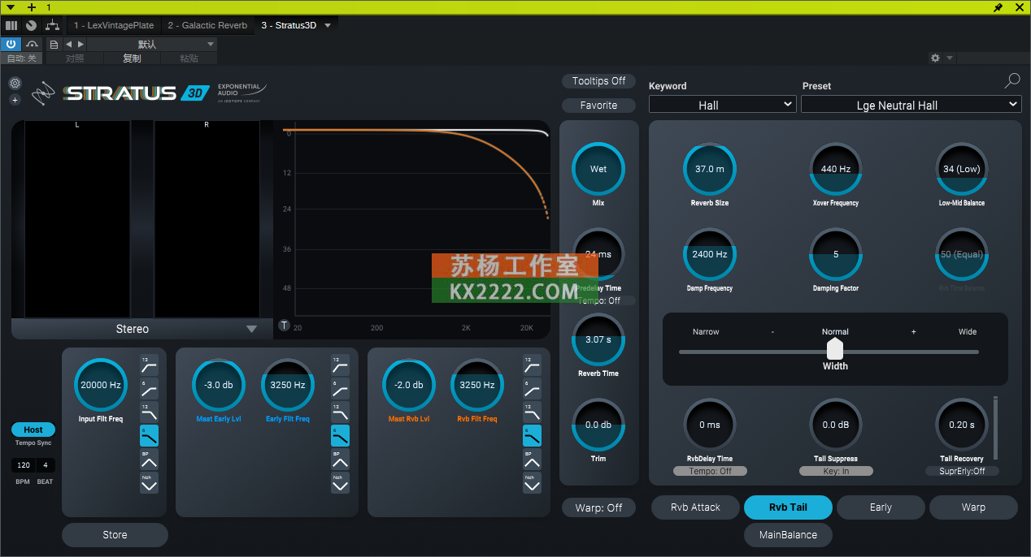The width and height of the screenshot is (1031, 557).
Task: Open the Preset dropdown Lge Neutral Hall
Action: pos(911,105)
